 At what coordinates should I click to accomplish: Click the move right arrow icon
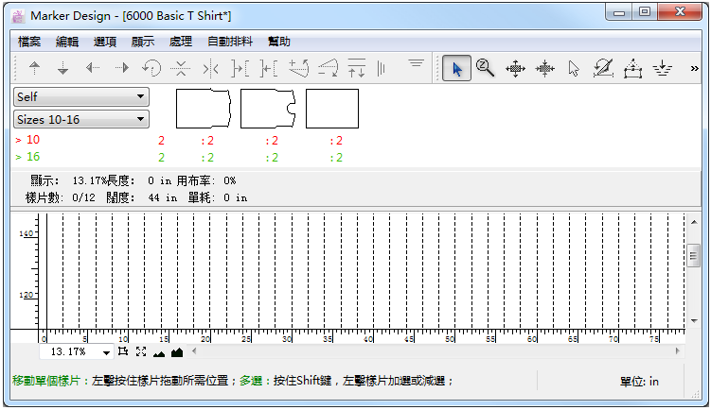click(x=121, y=68)
